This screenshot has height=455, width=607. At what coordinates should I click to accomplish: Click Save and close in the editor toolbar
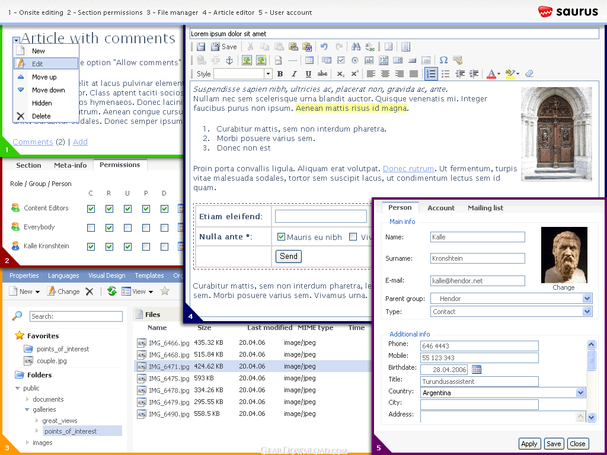[224, 47]
